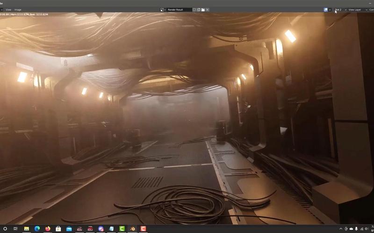The image size is (374, 233).
Task: Open the Mail app from taskbar
Action: point(69,229)
